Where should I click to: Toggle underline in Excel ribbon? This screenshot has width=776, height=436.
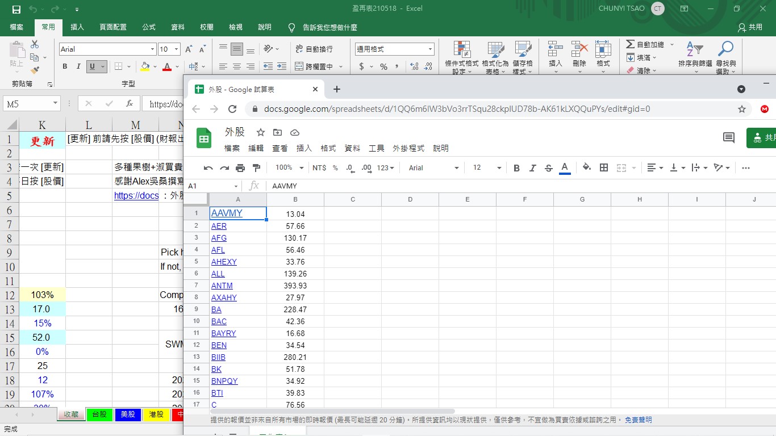coord(91,66)
